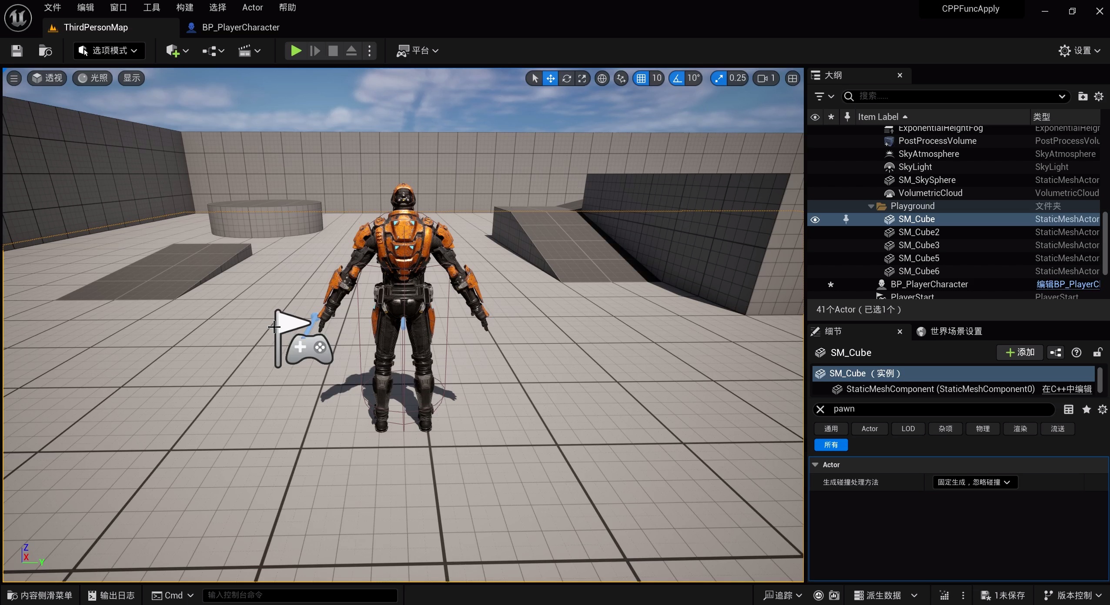Screen dimensions: 1110x605
Task: Open the outliner filter options
Action: 824,96
